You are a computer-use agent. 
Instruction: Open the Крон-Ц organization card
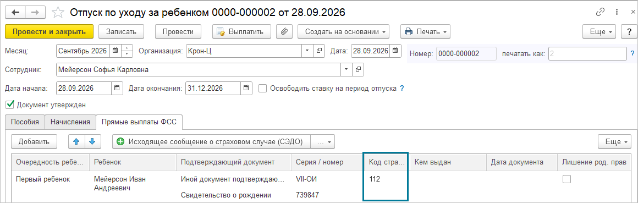(319, 51)
